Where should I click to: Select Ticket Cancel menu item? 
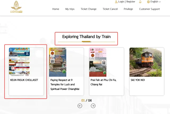click(x=110, y=9)
